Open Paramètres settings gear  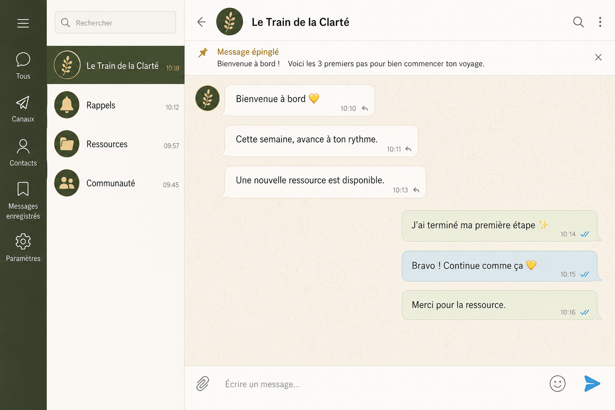click(23, 248)
